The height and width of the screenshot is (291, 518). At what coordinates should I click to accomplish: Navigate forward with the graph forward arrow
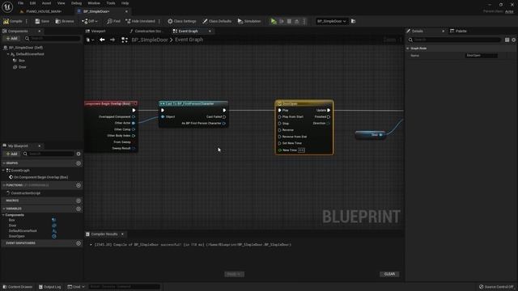[x=113, y=40]
